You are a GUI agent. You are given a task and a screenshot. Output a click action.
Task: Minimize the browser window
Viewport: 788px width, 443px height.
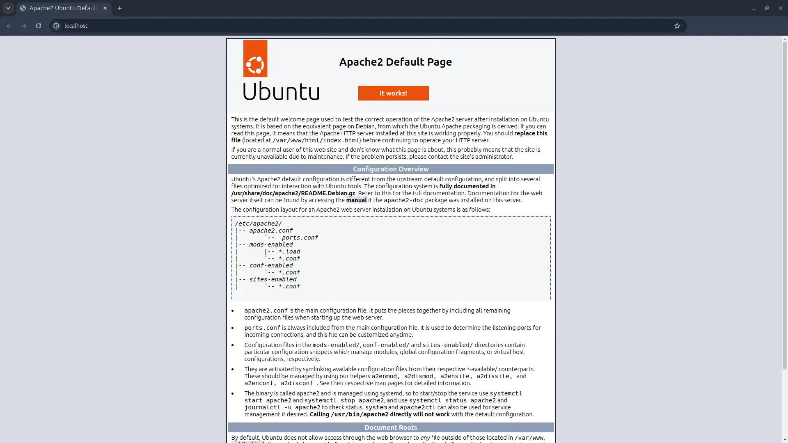coord(754,8)
